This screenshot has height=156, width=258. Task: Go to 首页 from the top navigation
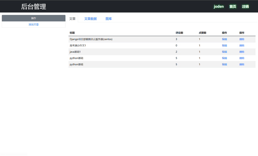233,6
